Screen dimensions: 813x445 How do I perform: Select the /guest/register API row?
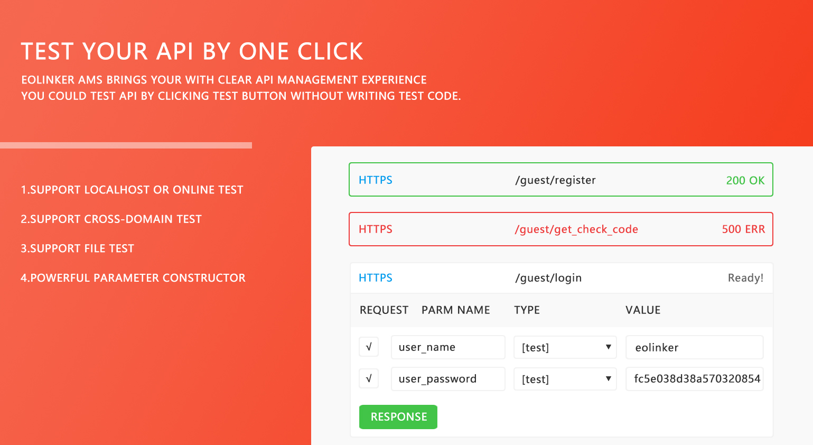pos(560,180)
